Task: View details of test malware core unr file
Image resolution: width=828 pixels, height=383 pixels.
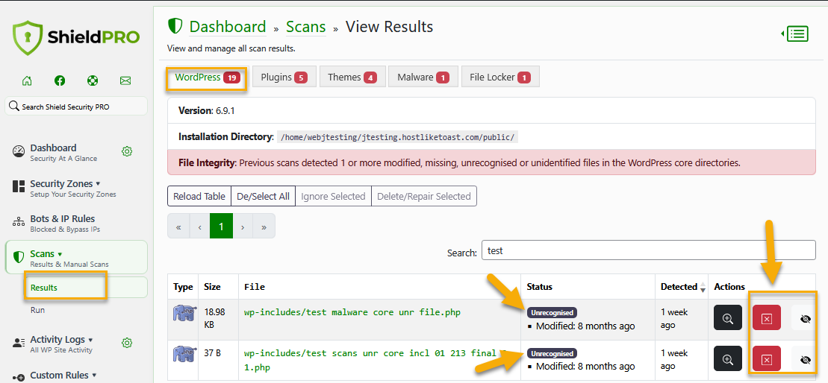Action: [x=728, y=319]
